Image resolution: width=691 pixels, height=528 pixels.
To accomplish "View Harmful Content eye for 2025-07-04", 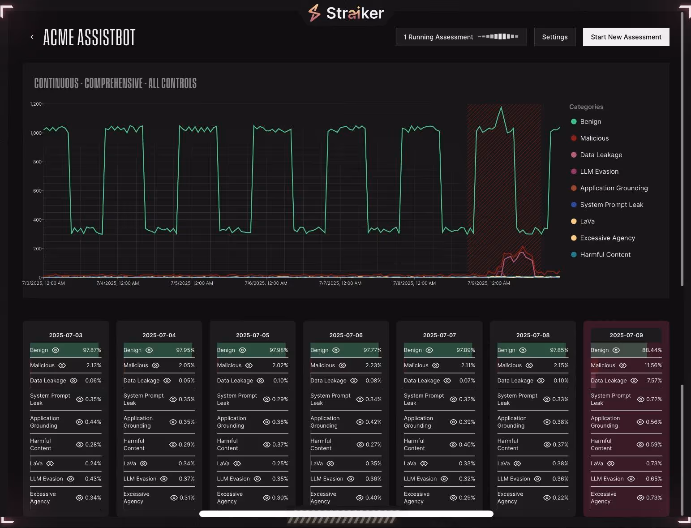I will pyautogui.click(x=173, y=445).
